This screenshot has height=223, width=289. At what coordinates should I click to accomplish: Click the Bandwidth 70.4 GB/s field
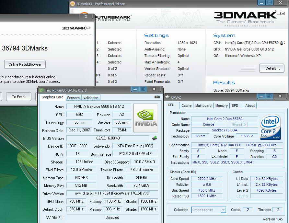[142, 185]
